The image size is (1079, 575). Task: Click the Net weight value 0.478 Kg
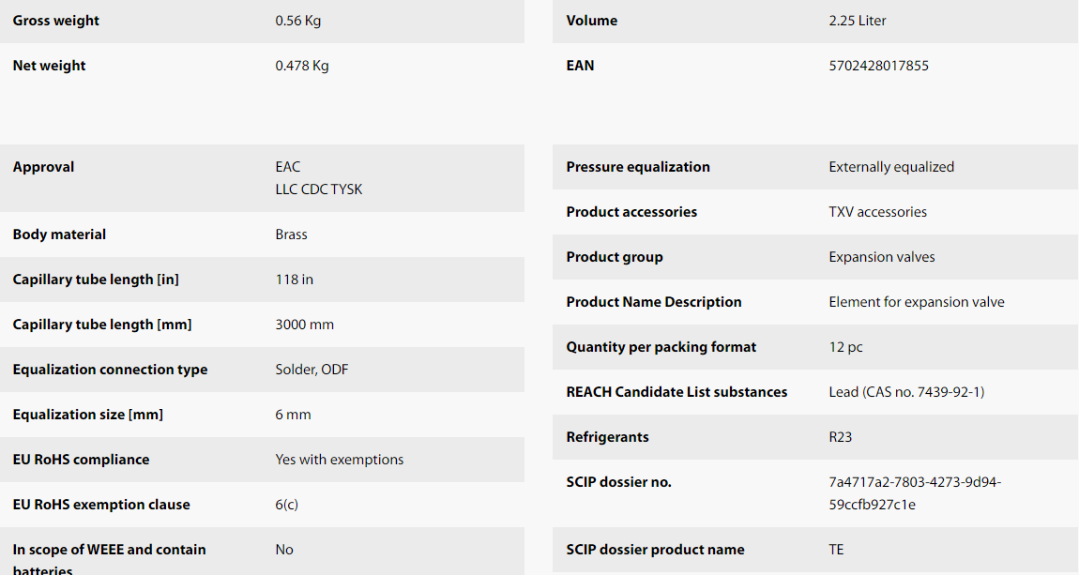302,66
